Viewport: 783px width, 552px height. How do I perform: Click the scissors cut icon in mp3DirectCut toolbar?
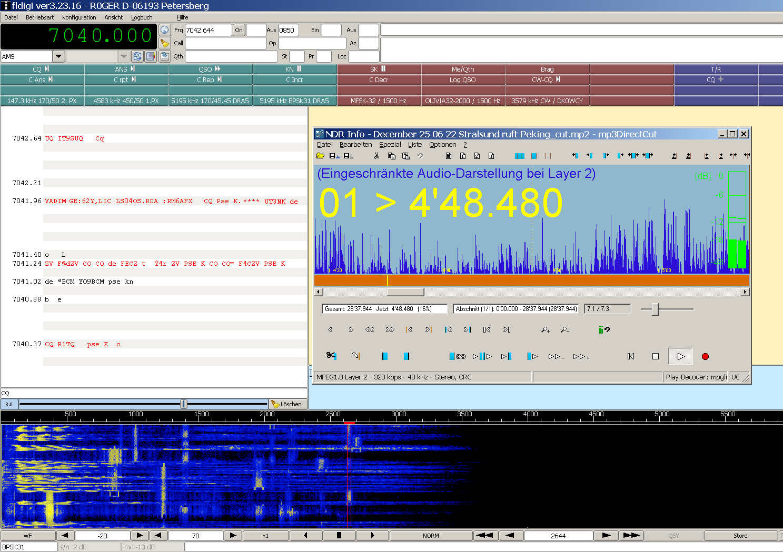tap(376, 156)
